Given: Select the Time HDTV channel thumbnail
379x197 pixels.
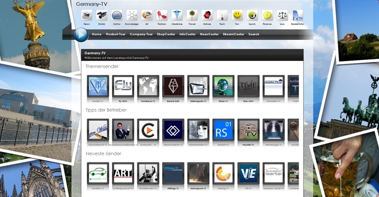Looking at the screenshot, I should point(249,86).
